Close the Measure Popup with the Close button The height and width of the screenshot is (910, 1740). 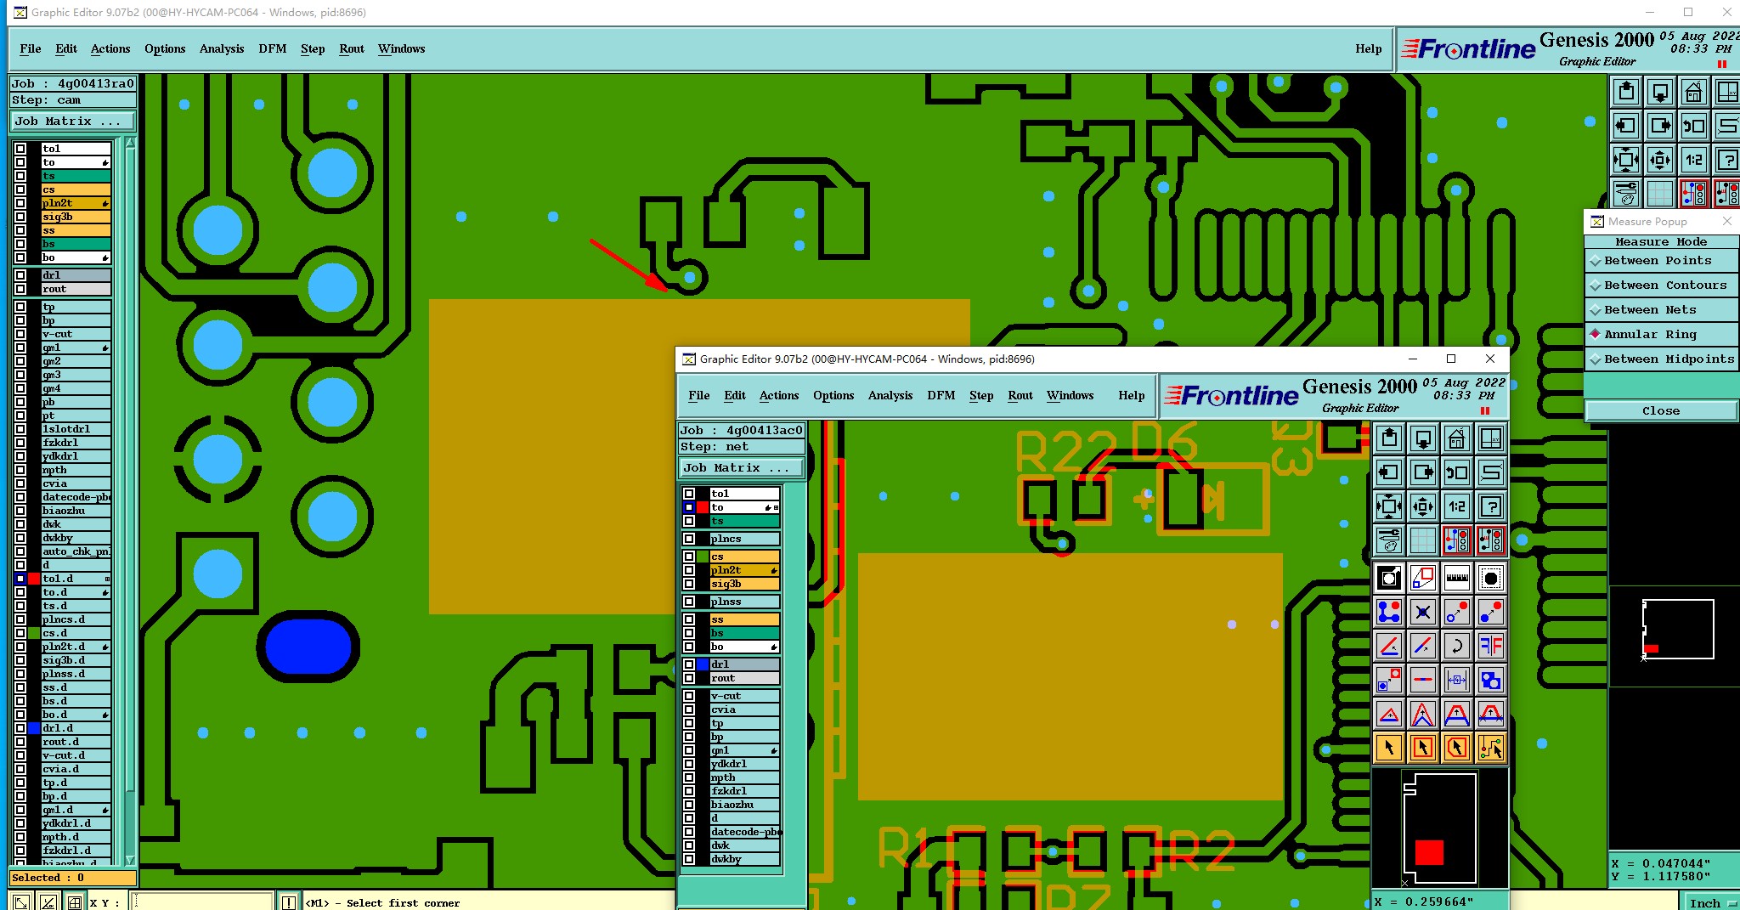pos(1661,411)
